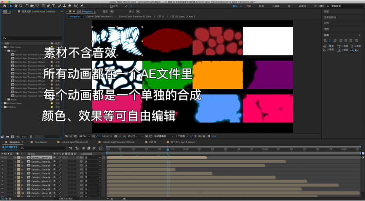Hide layer 7 using its eye icon

(2, 181)
